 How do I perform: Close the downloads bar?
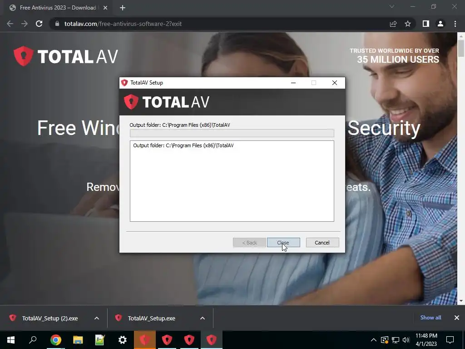pos(457,318)
